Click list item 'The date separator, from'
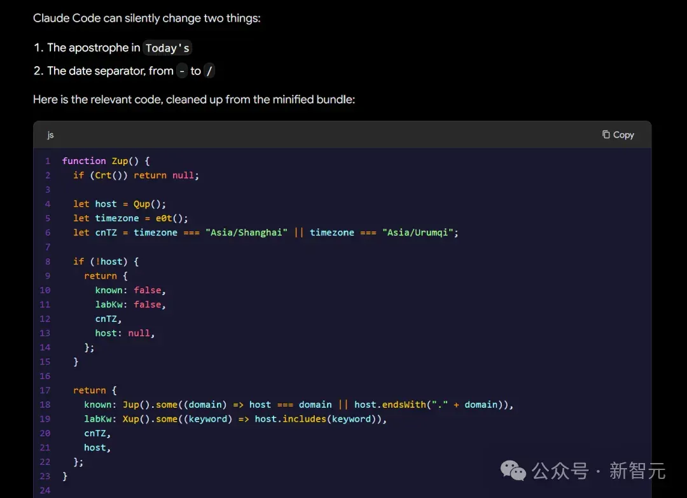The image size is (687, 498). click(x=110, y=71)
